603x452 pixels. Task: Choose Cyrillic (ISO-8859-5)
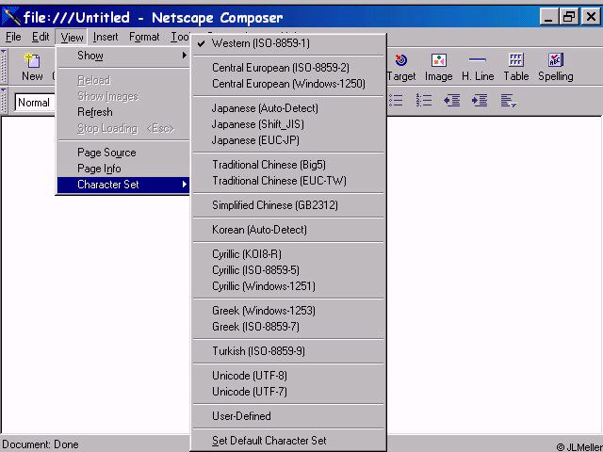288,270
